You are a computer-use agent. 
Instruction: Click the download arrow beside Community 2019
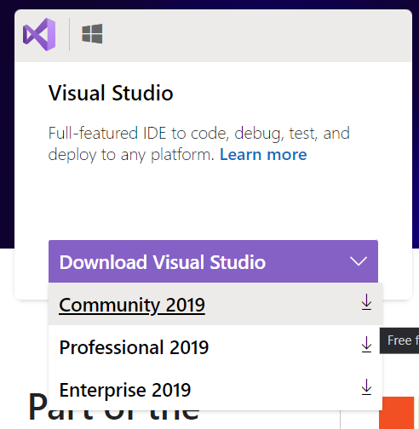[x=366, y=302]
